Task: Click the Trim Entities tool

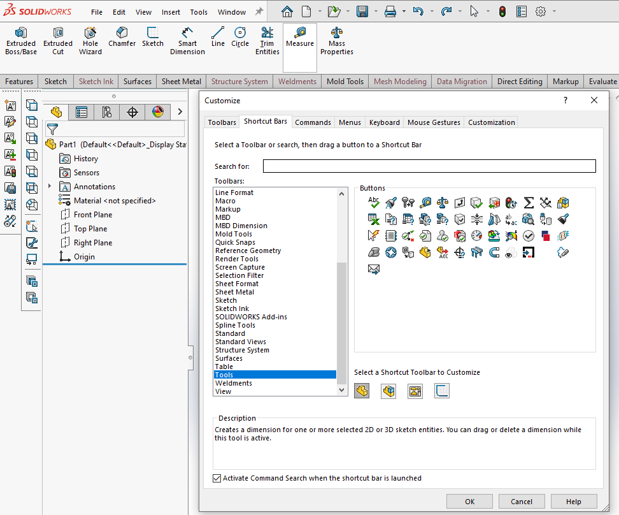Action: pos(267,40)
